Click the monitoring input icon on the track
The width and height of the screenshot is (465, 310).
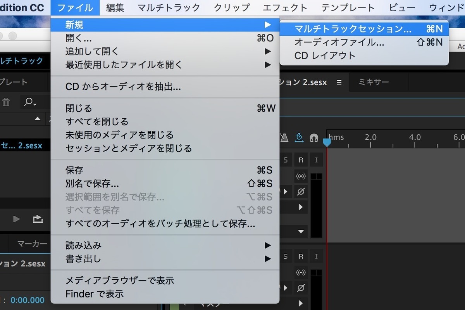pyautogui.click(x=301, y=177)
